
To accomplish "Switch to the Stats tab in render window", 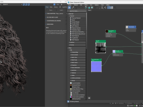I will click(x=51, y=7).
